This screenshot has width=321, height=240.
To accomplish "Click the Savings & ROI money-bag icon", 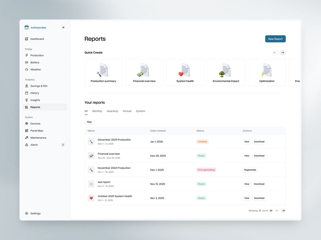I will coord(26,86).
